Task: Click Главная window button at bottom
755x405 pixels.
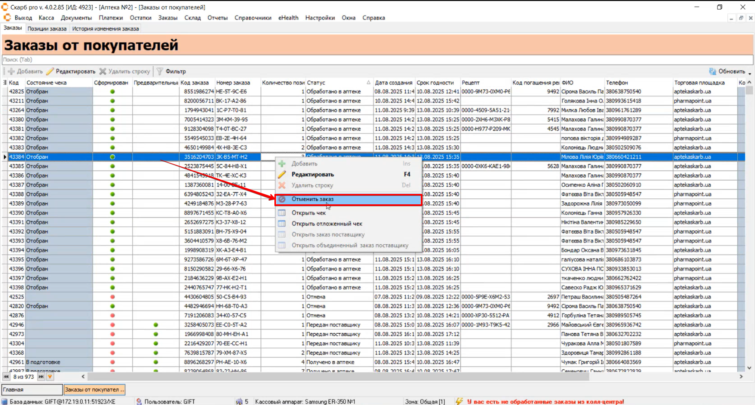Action: click(x=32, y=389)
